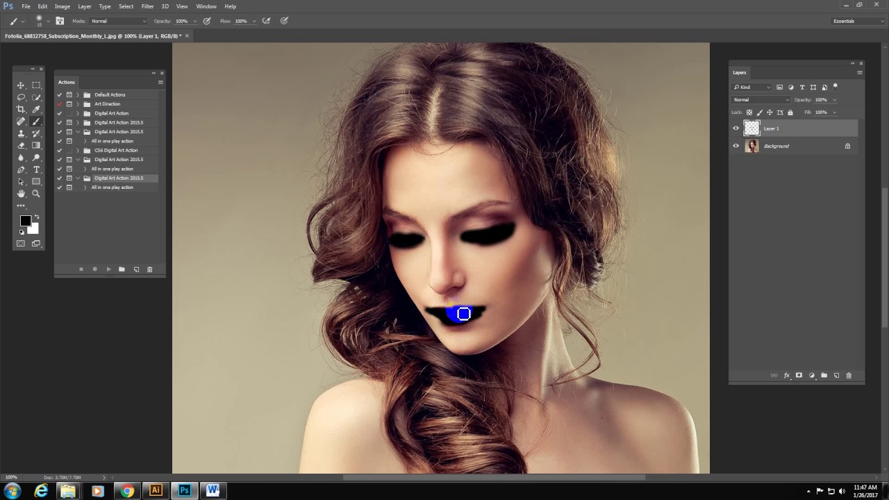Select the Eyedropper tool
This screenshot has width=889, height=500.
(x=36, y=110)
